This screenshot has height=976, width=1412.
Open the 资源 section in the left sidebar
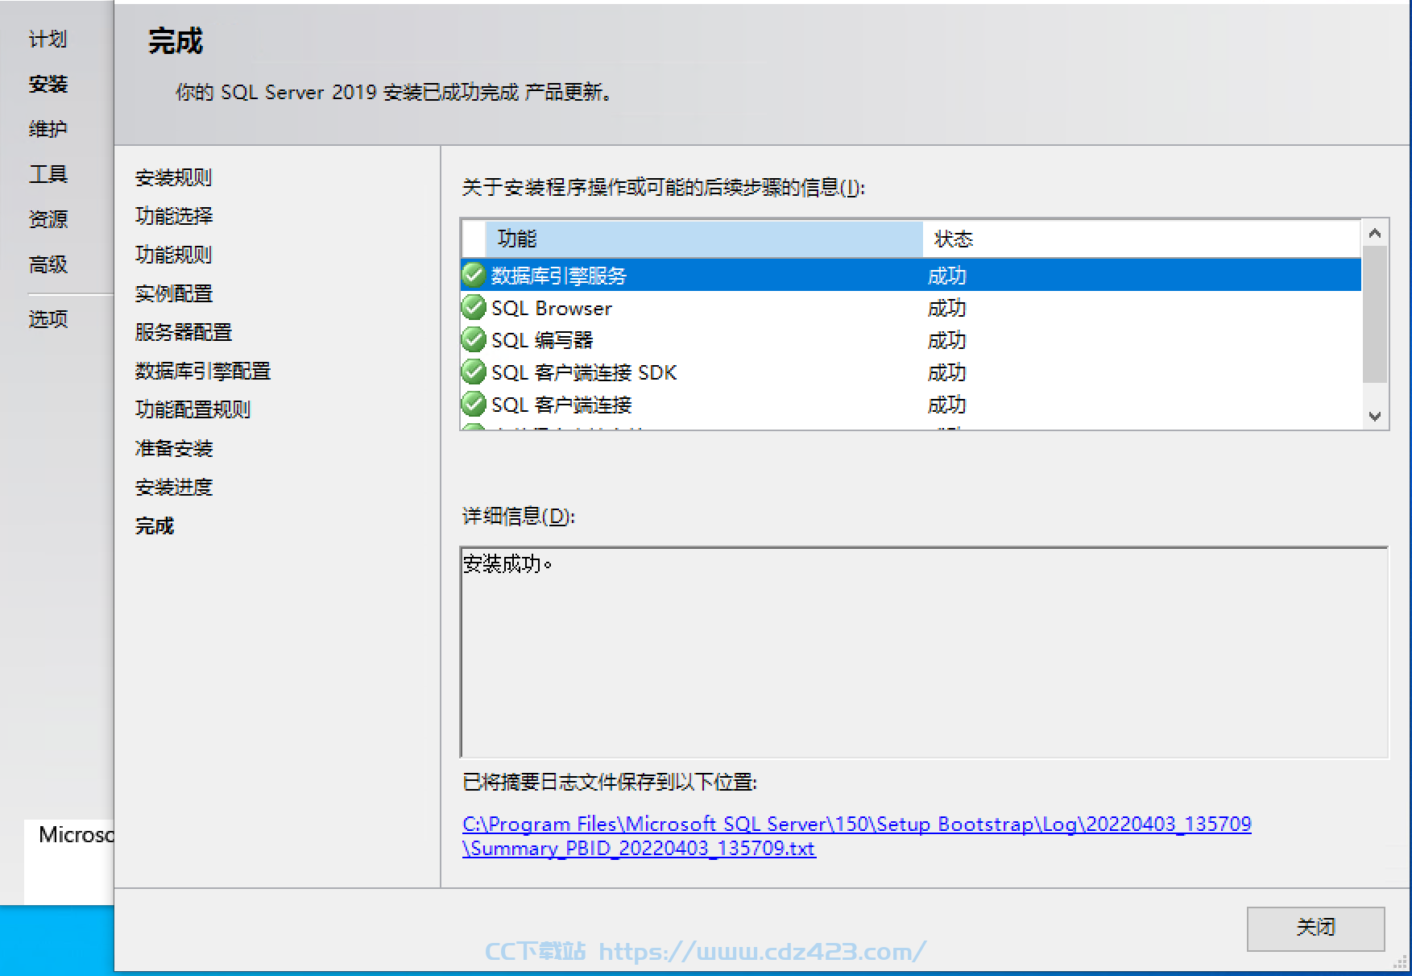click(x=48, y=219)
